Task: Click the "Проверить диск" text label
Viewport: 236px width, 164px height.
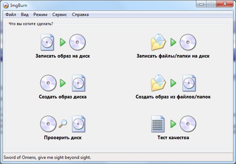Action: (x=63, y=138)
